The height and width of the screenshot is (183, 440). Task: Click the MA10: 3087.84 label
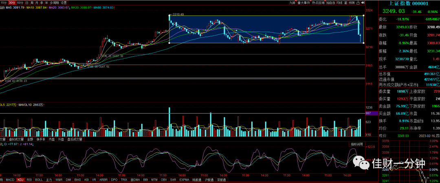36,8
